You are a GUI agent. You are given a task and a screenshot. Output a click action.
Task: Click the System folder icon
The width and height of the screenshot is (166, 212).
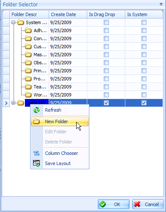[21, 22]
